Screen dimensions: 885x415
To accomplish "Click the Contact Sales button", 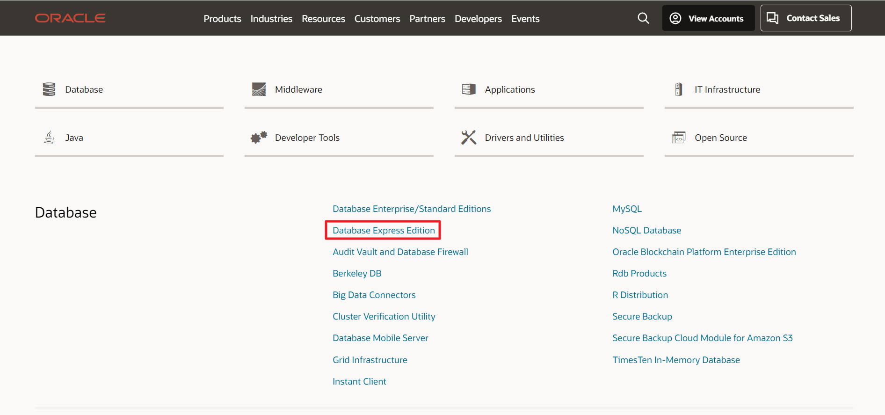I will 806,18.
